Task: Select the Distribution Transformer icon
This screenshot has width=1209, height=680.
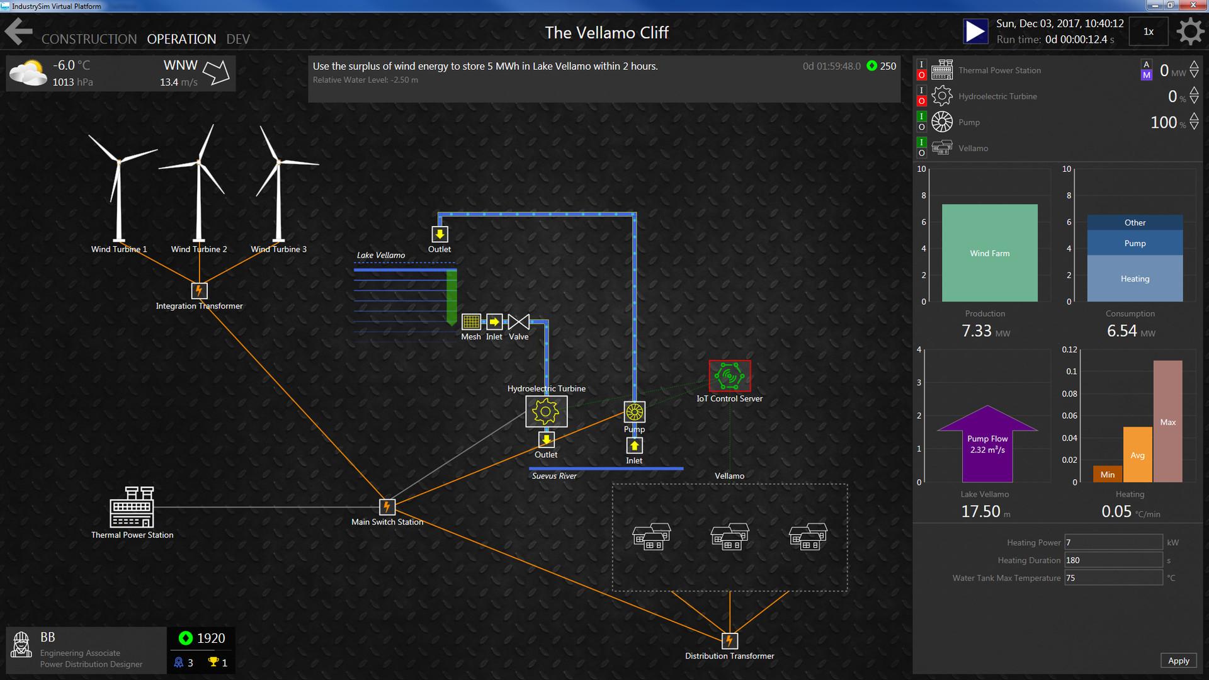Action: [x=729, y=641]
